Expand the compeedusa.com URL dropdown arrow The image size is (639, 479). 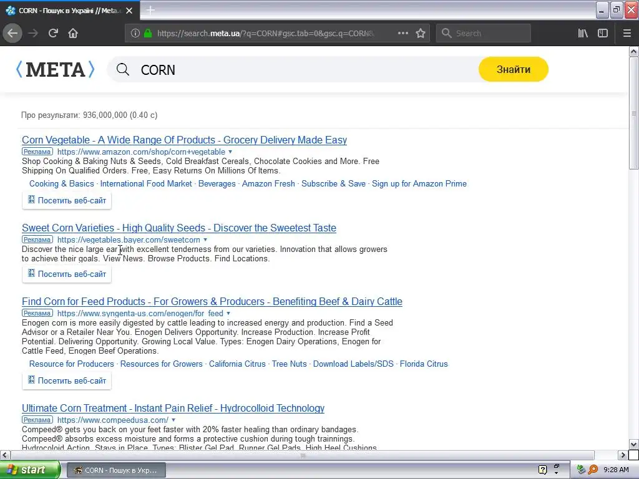[173, 420]
